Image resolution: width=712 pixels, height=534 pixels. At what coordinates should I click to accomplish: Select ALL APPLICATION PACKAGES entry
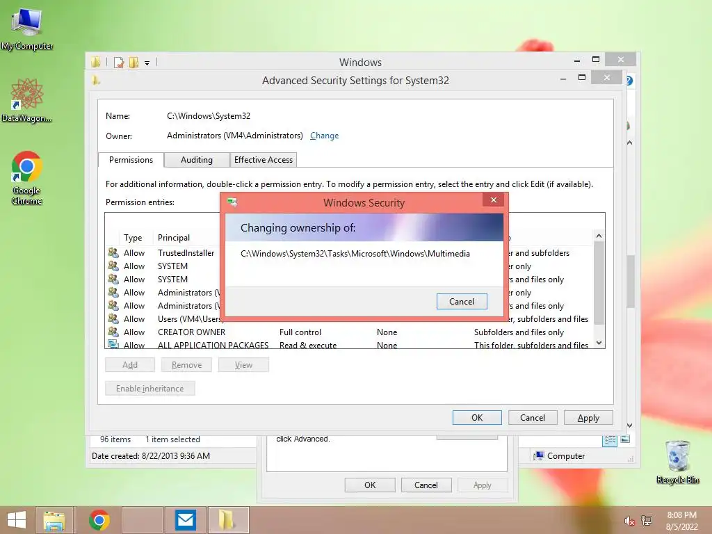pos(350,345)
